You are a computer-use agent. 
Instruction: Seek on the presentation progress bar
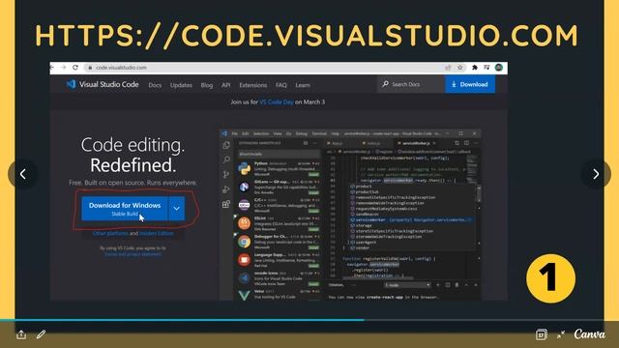(309, 320)
